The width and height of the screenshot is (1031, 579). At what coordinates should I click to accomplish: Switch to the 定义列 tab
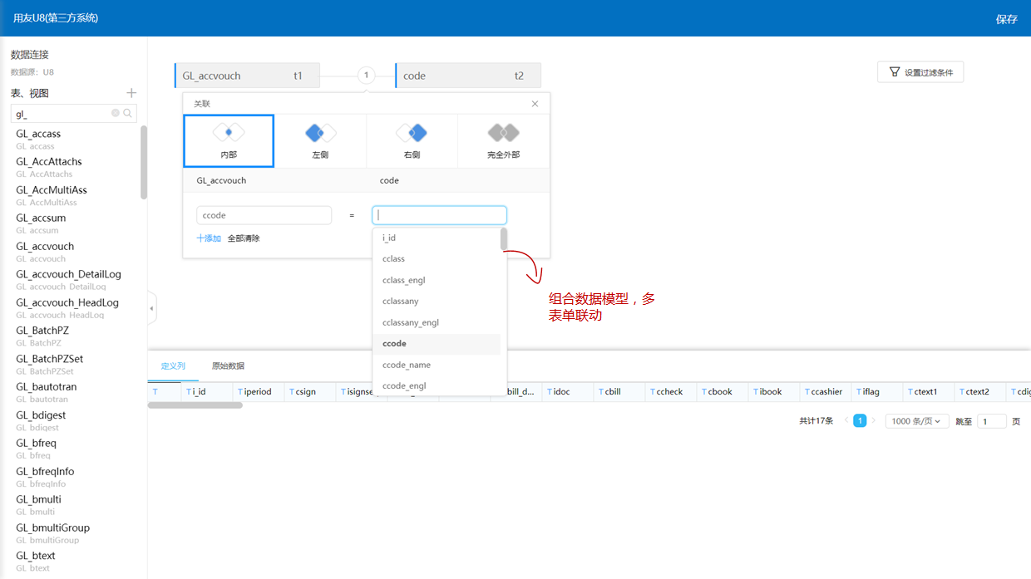[173, 366]
